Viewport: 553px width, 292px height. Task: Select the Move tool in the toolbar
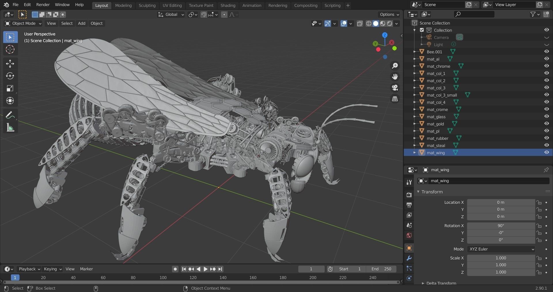(10, 64)
